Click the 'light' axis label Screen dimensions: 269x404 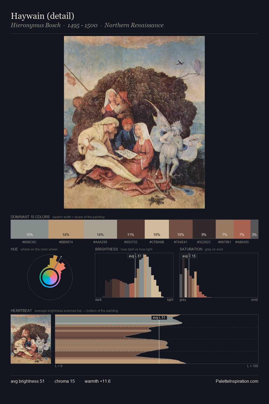(x=170, y=300)
